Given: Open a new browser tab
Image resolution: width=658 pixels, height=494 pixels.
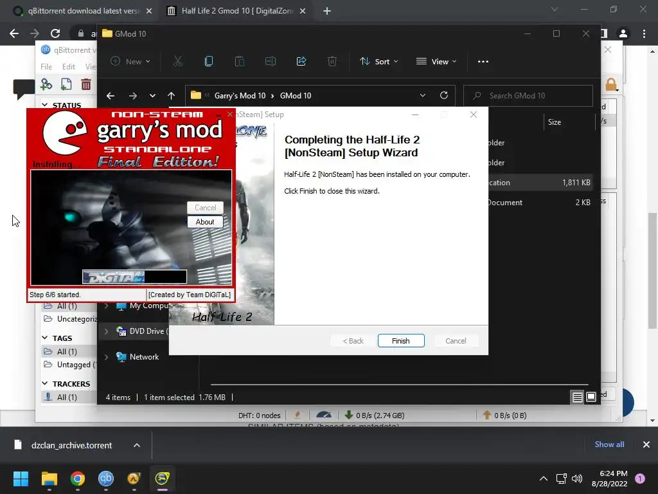Looking at the screenshot, I should 327,12.
